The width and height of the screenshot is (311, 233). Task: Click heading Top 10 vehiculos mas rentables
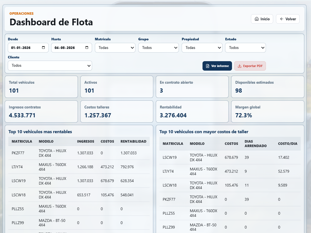pyautogui.click(x=40, y=132)
